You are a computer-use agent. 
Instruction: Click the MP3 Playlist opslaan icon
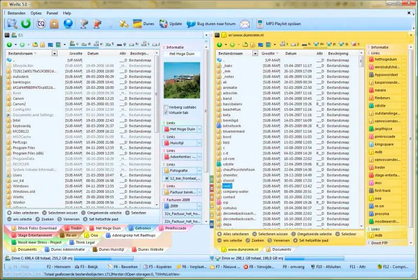point(260,24)
